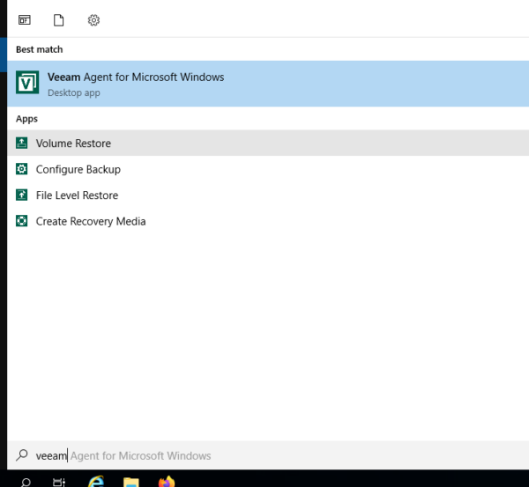
Task: Click the File Level Restore icon
Action: coord(22,196)
